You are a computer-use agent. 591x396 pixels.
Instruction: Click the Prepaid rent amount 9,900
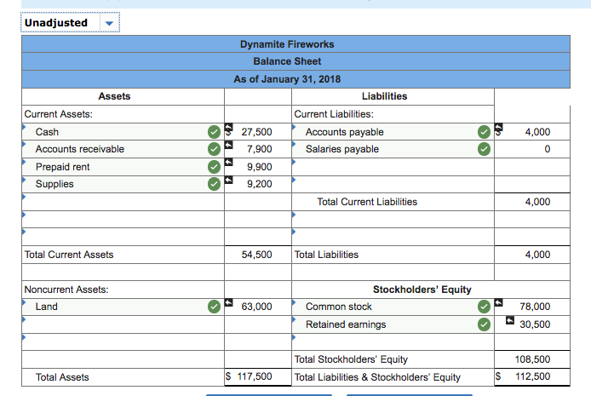pos(260,167)
